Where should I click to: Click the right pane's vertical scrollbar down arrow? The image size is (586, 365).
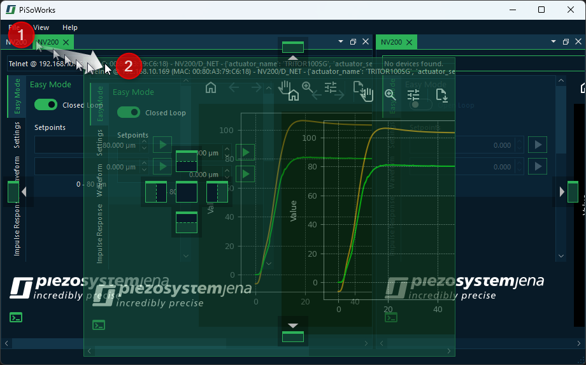[561, 256]
